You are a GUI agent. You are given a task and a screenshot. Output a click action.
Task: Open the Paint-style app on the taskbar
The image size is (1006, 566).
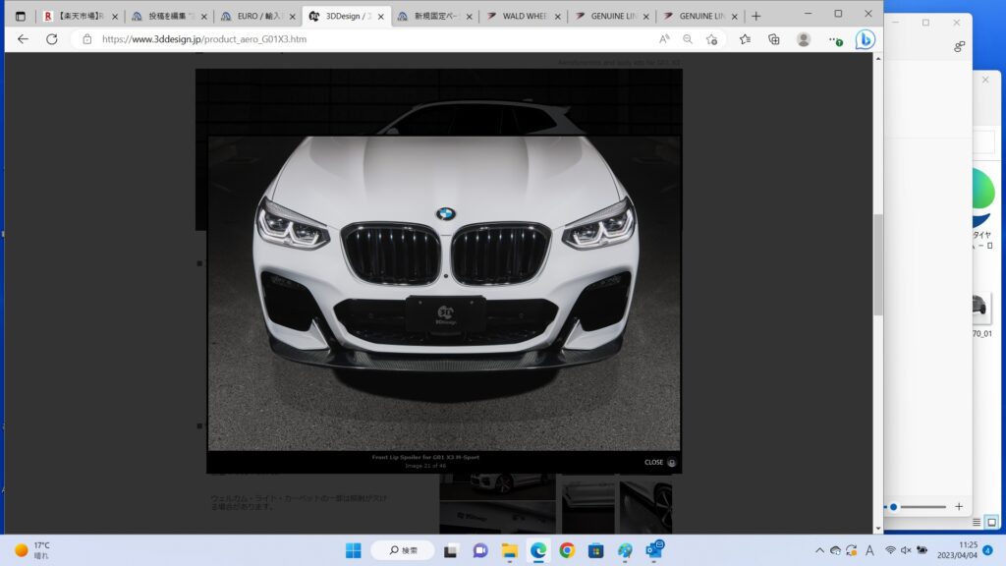[x=625, y=550]
